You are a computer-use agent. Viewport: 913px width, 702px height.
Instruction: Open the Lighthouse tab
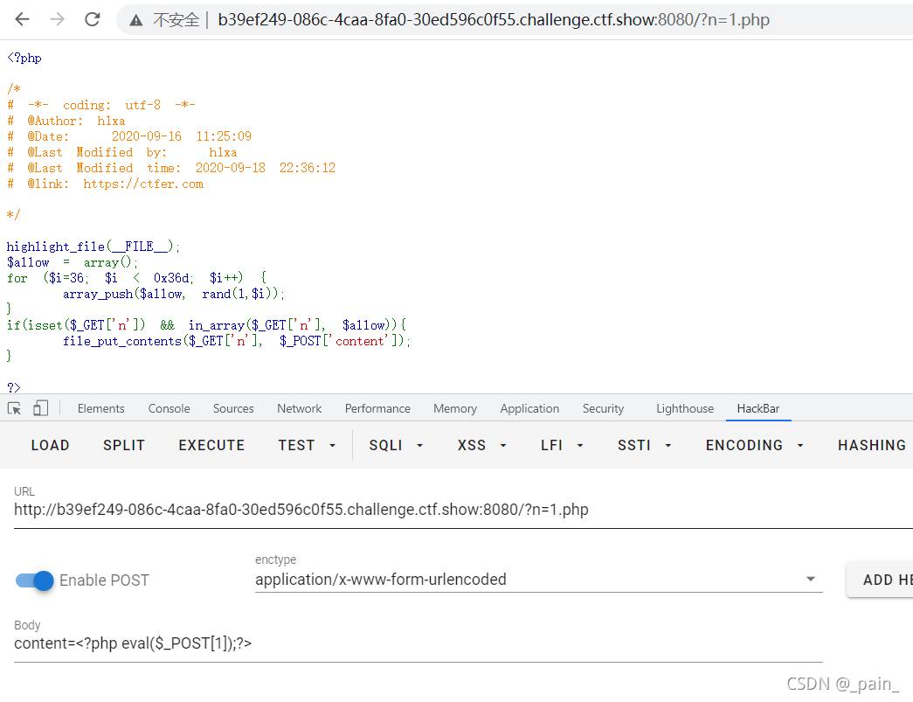click(x=685, y=408)
